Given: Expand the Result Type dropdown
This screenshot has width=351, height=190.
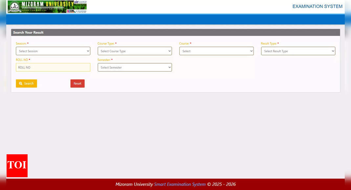Looking at the screenshot, I should [298, 51].
